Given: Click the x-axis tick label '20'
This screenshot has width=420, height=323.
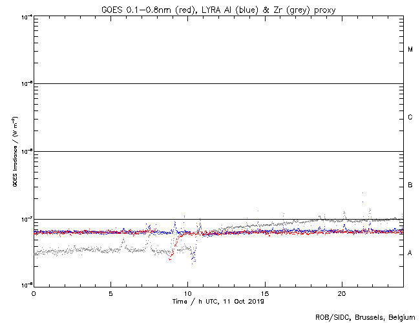Looking at the screenshot, I should 342,294.
